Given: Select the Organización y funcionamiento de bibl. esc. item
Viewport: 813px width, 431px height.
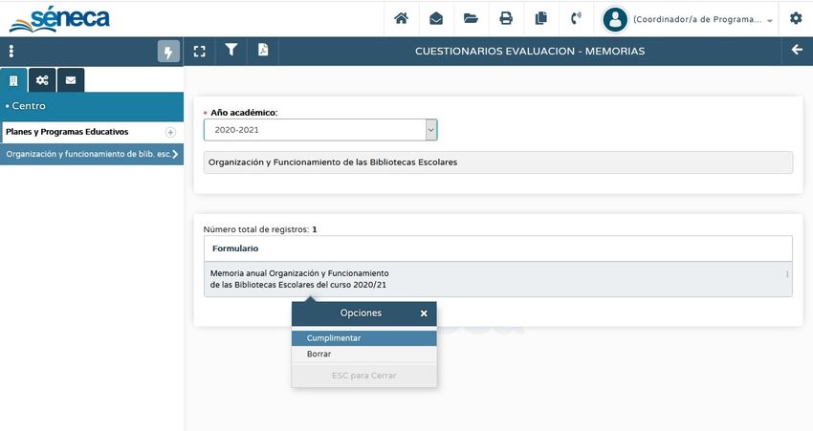Looking at the screenshot, I should click(91, 154).
